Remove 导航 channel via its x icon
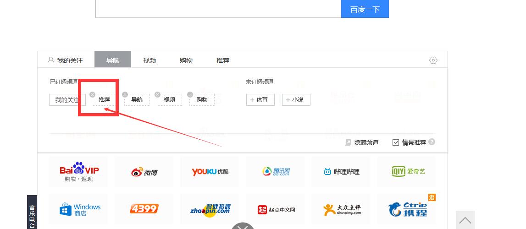 pos(125,94)
